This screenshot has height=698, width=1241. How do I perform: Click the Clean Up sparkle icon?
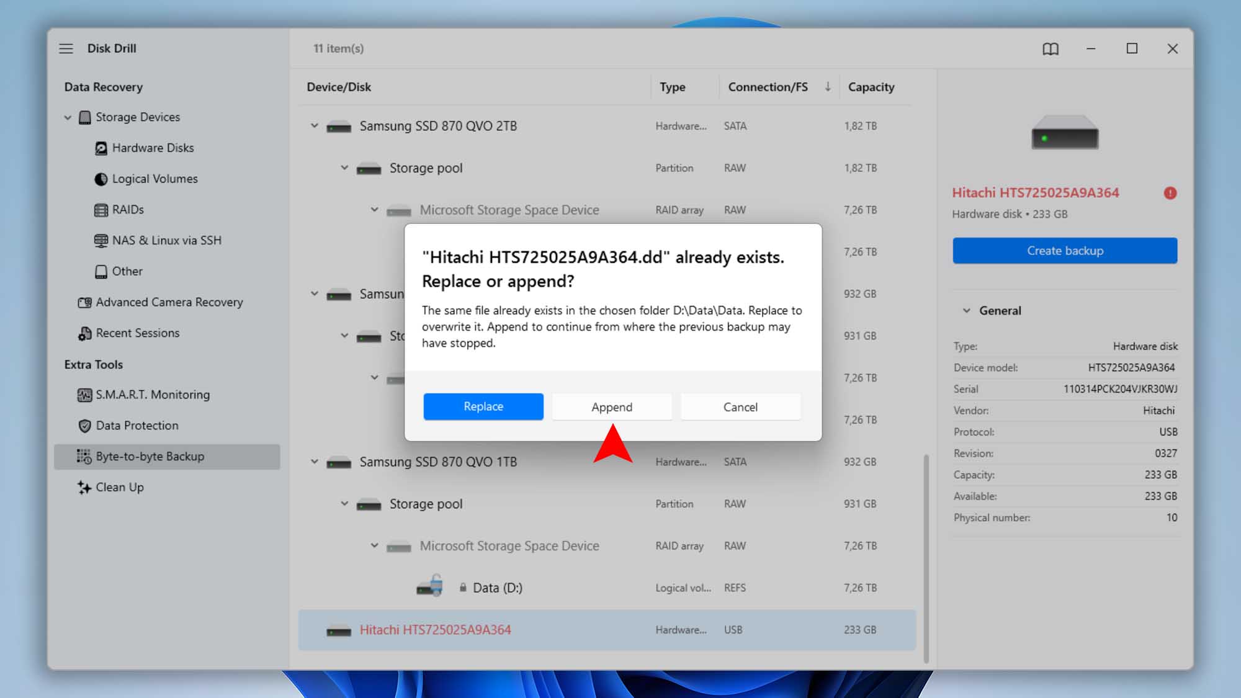click(84, 487)
